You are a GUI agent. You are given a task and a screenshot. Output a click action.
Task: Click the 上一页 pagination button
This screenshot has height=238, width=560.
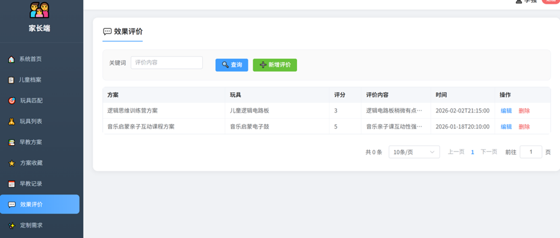tap(456, 152)
